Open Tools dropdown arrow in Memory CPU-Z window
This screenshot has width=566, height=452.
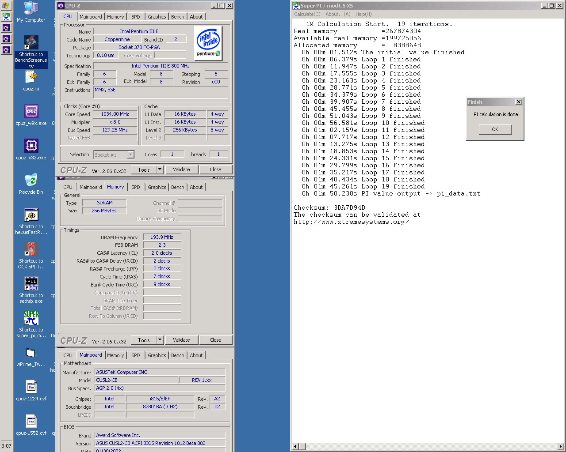[x=160, y=340]
